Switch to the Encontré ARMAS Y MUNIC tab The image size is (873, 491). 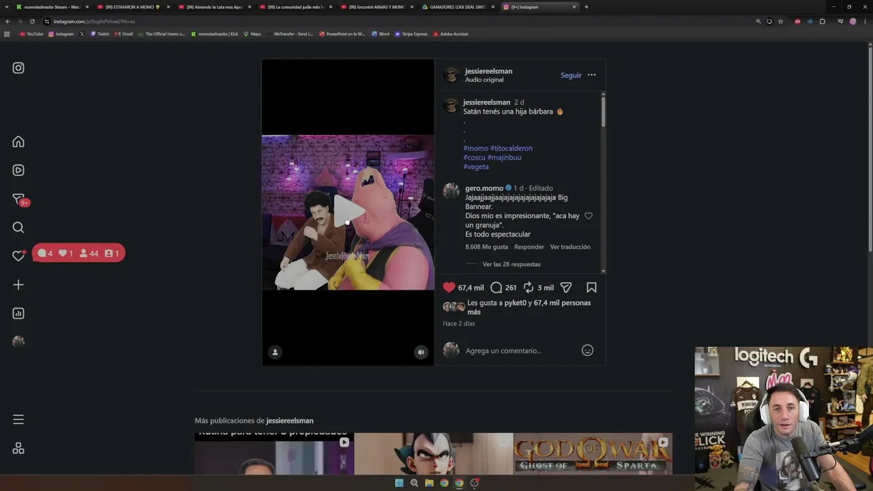click(376, 7)
